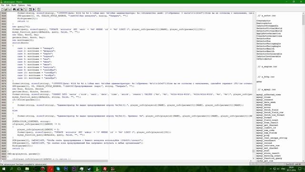This screenshot has height=172, width=305.
Task: Select mysql_connect in the function list
Action: 264,100
